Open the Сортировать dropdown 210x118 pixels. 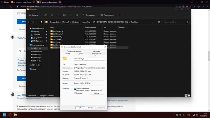[x=90, y=15]
